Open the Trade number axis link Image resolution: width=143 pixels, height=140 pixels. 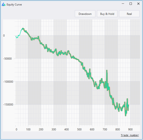[x=130, y=135]
